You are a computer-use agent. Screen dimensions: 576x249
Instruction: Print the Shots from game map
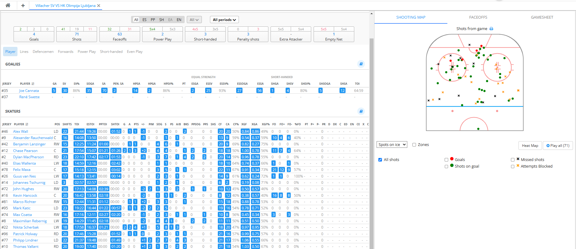tap(491, 29)
